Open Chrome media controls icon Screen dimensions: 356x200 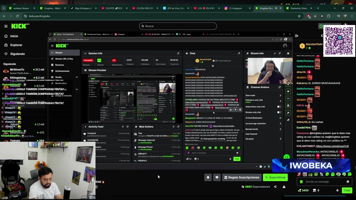point(338,16)
